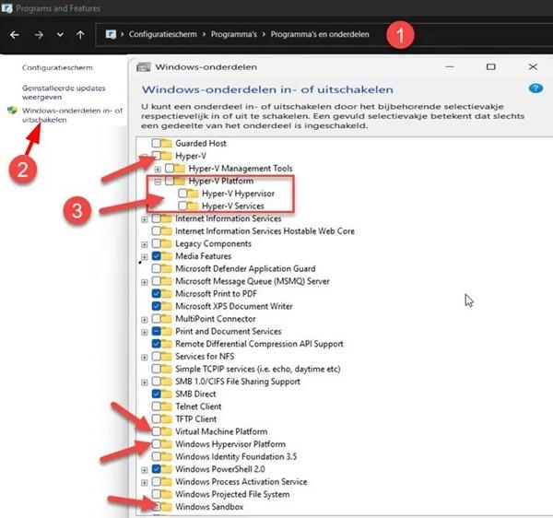Select the Microsoft XPS Document Writer label
Image resolution: width=553 pixels, height=518 pixels.
click(234, 306)
